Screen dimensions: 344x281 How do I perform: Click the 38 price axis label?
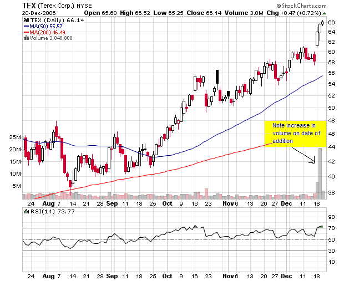click(331, 193)
